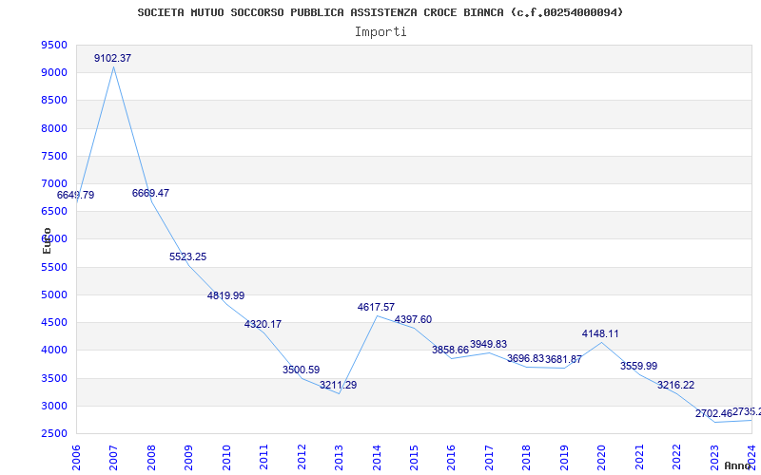Click the 8000 y-axis tick label
The image size is (761, 475).
[54, 128]
